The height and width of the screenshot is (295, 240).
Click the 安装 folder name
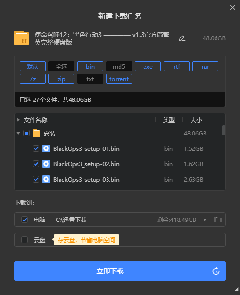(x=49, y=134)
